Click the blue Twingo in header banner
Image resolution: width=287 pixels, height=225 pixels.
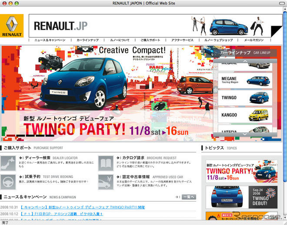(229, 27)
